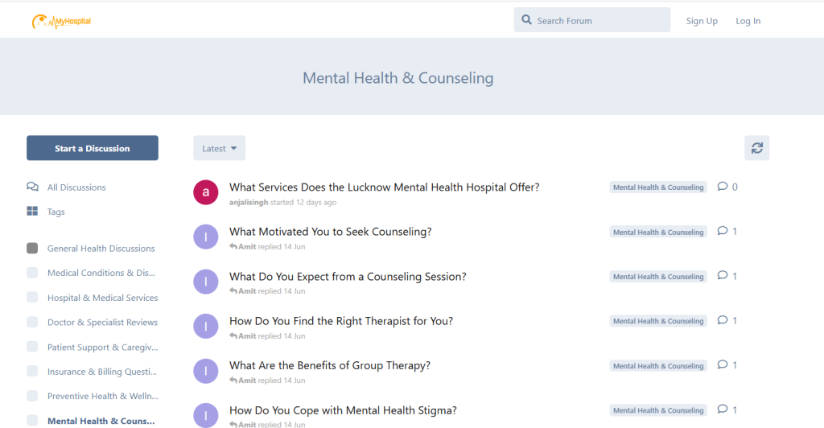Open Doctor & Specialist Reviews tag
Image resolution: width=824 pixels, height=428 pixels.
click(102, 323)
